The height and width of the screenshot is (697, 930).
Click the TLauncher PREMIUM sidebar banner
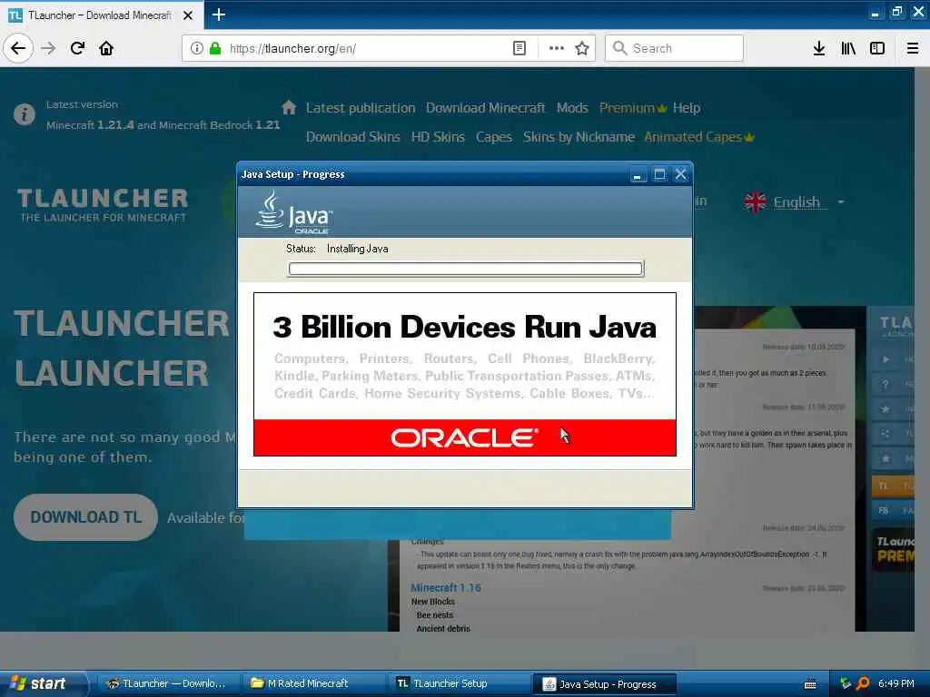pos(894,549)
